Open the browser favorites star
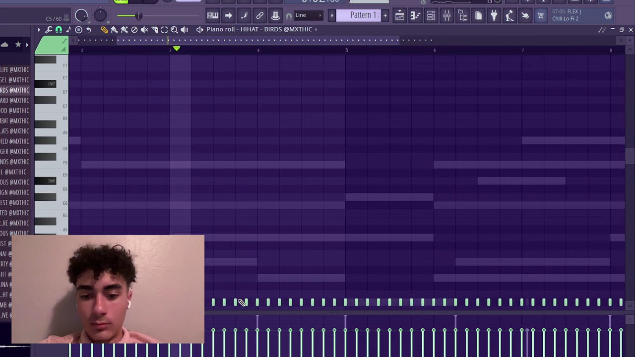This screenshot has height=357, width=635. click(x=18, y=45)
